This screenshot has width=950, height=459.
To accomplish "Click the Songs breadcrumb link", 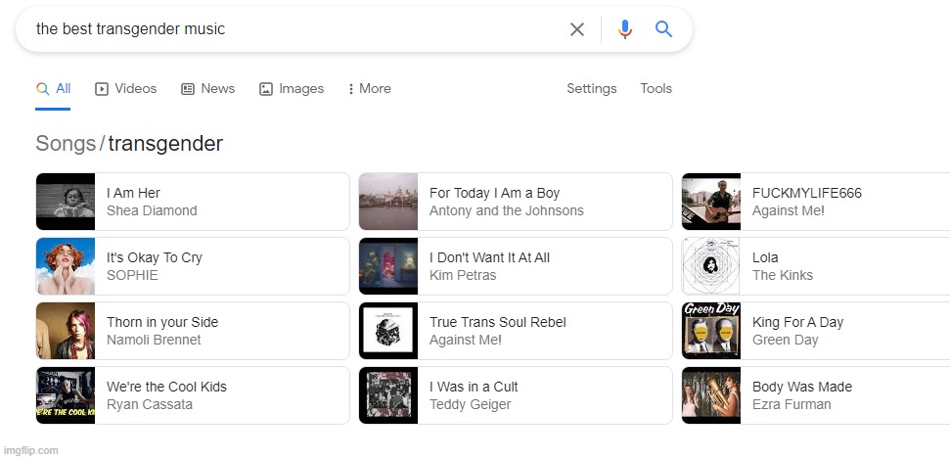I will (66, 144).
